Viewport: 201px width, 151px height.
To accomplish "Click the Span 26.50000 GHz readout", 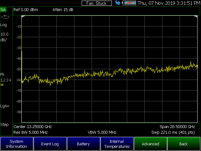I will point(177,127).
